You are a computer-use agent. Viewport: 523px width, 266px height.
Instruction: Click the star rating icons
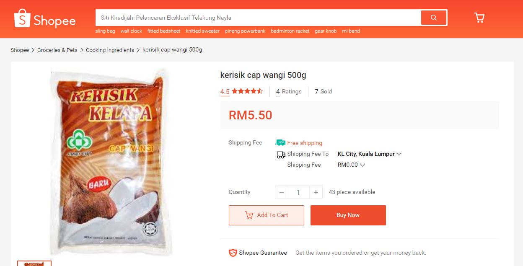tap(247, 91)
